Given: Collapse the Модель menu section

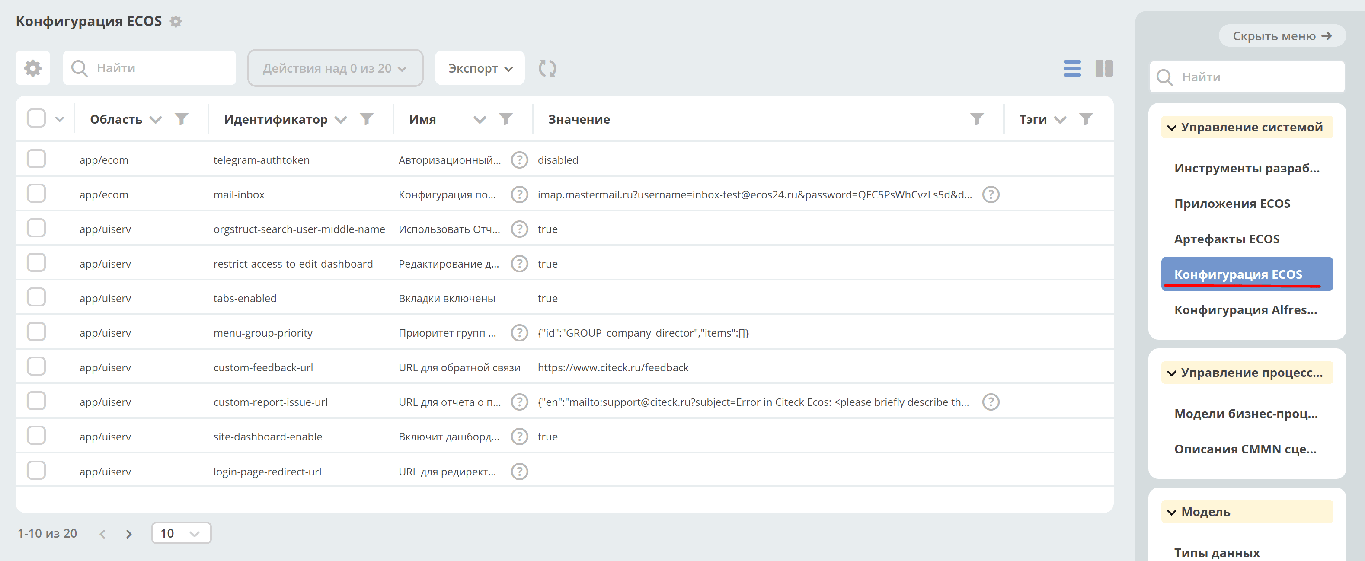Looking at the screenshot, I should pos(1247,512).
